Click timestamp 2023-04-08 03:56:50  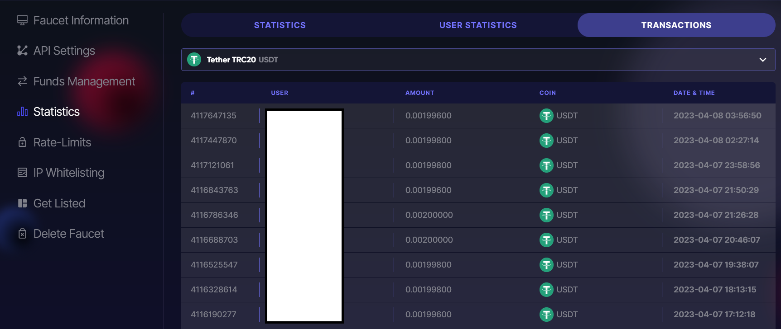(718, 116)
